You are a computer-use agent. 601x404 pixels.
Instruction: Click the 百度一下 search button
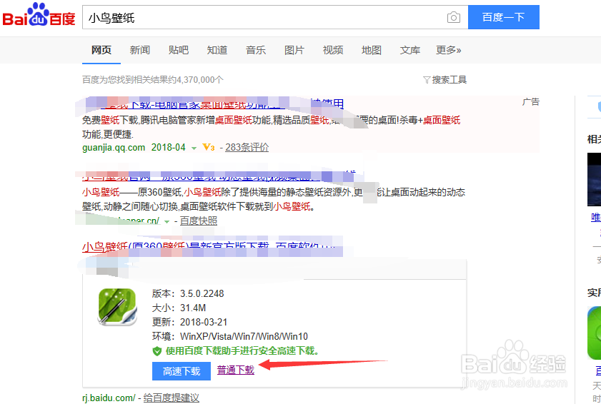tap(504, 17)
